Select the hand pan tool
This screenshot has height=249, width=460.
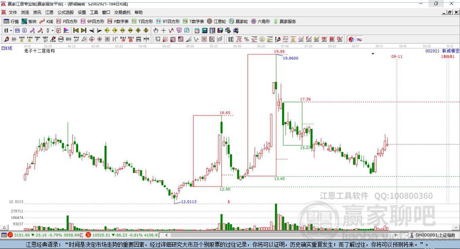[x=156, y=31]
